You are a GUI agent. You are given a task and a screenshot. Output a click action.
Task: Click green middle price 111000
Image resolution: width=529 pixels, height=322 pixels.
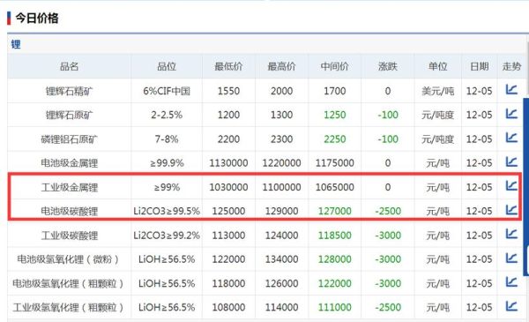tap(335, 308)
